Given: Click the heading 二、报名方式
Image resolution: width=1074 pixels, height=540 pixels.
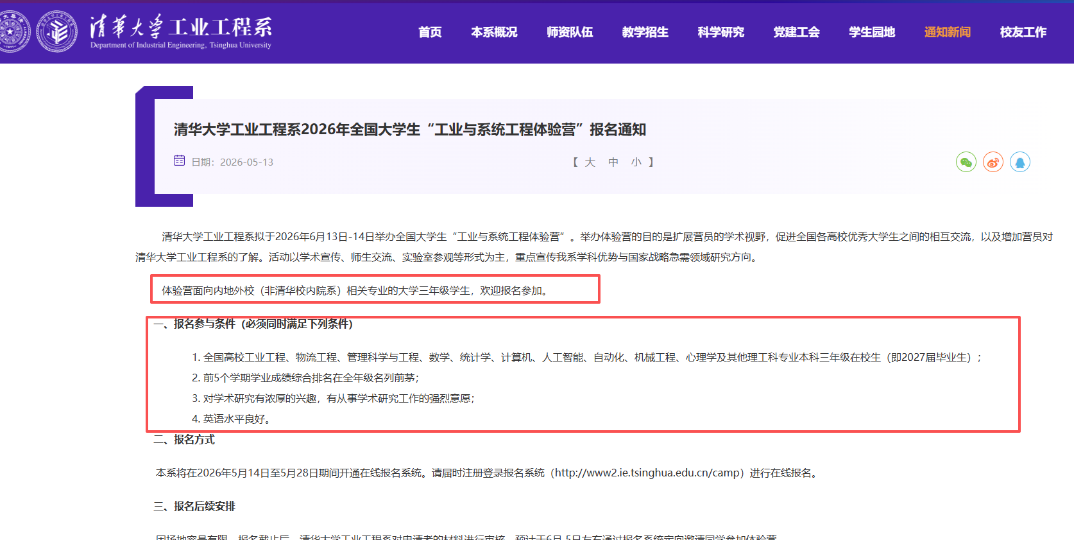Looking at the screenshot, I should click(184, 440).
